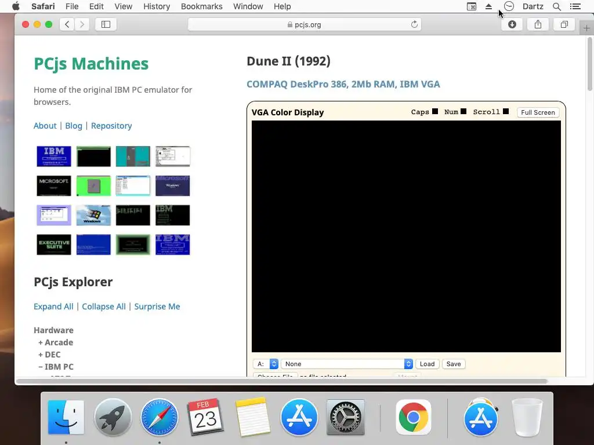
Task: Open the blue IBM logo thumbnail, first row
Action: [54, 156]
